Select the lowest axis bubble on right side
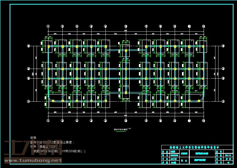Screen dimensions: 237x168 coord(223,101)
